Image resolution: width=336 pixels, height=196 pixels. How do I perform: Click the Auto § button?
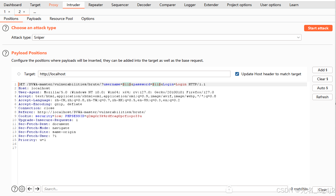[322, 88]
